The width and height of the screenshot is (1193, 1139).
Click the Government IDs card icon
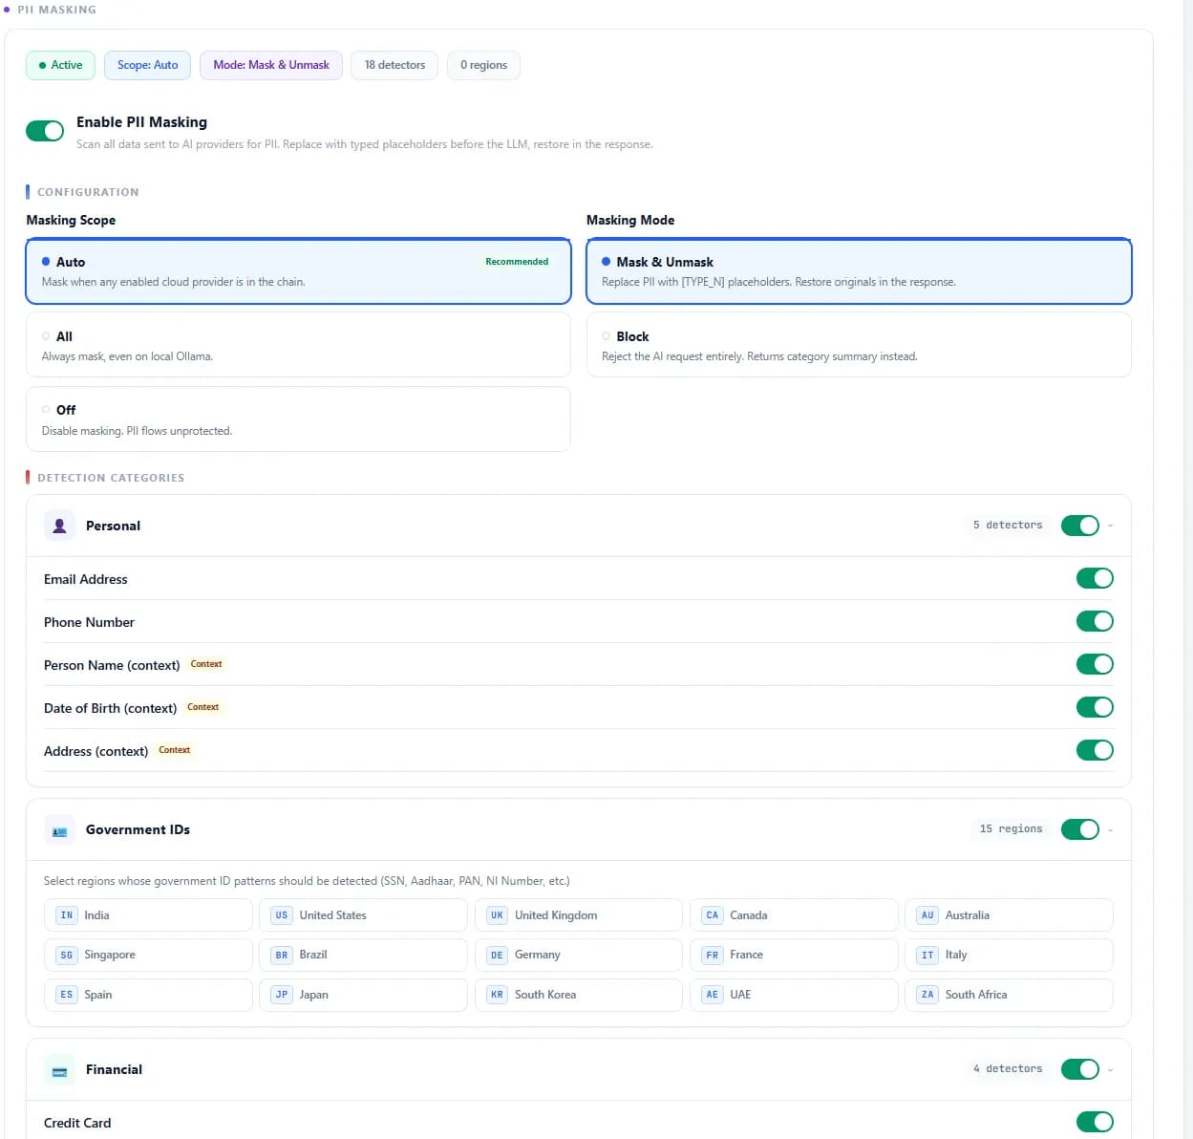click(x=59, y=830)
